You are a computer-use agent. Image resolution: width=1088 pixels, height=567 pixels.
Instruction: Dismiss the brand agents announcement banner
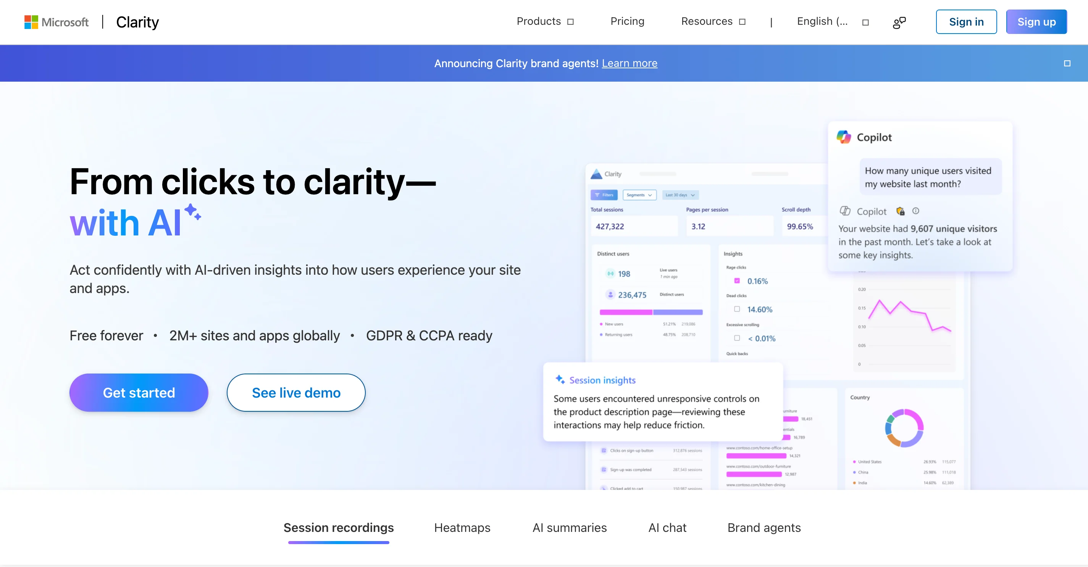pos(1067,63)
